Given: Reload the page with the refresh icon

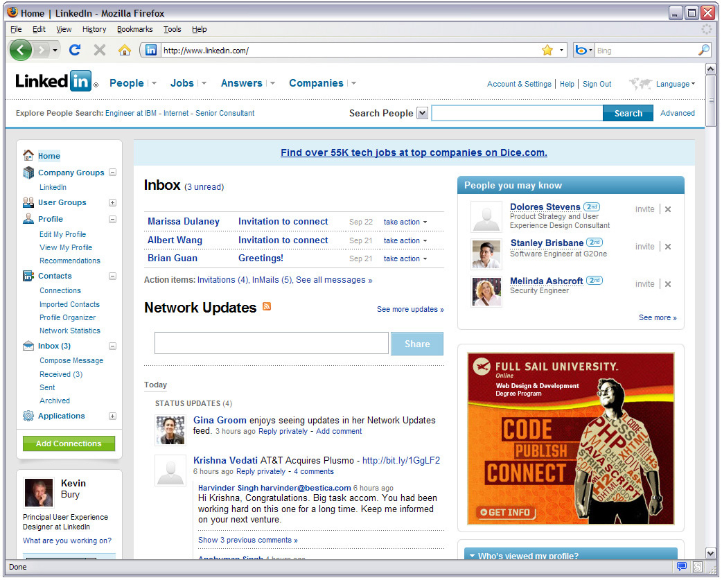Looking at the screenshot, I should tap(75, 50).
